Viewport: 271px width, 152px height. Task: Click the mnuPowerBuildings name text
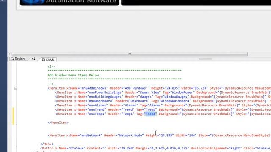point(105,92)
